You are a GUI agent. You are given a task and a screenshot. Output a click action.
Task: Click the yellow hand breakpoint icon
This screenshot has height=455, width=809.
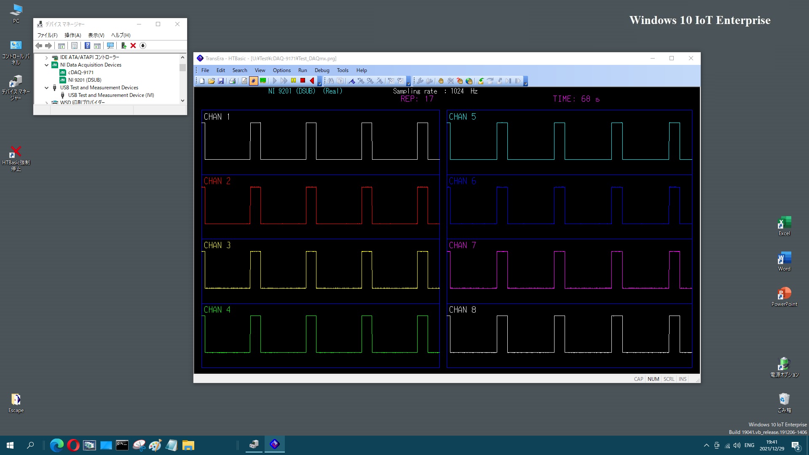point(441,81)
